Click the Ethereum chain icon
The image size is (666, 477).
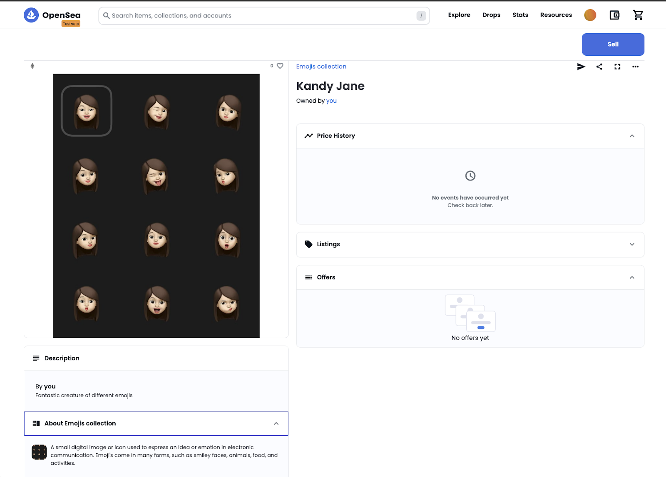(x=32, y=66)
